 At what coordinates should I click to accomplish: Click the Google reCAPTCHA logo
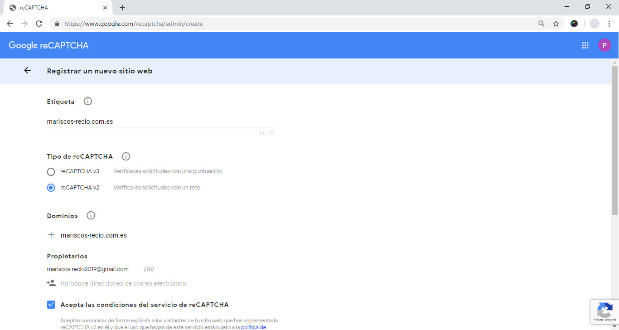pos(48,45)
